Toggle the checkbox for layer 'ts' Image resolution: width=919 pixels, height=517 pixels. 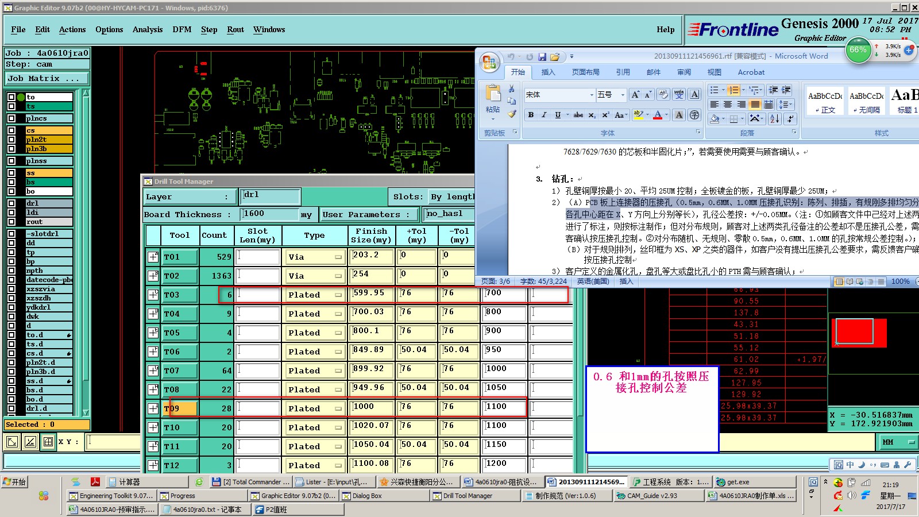[11, 106]
